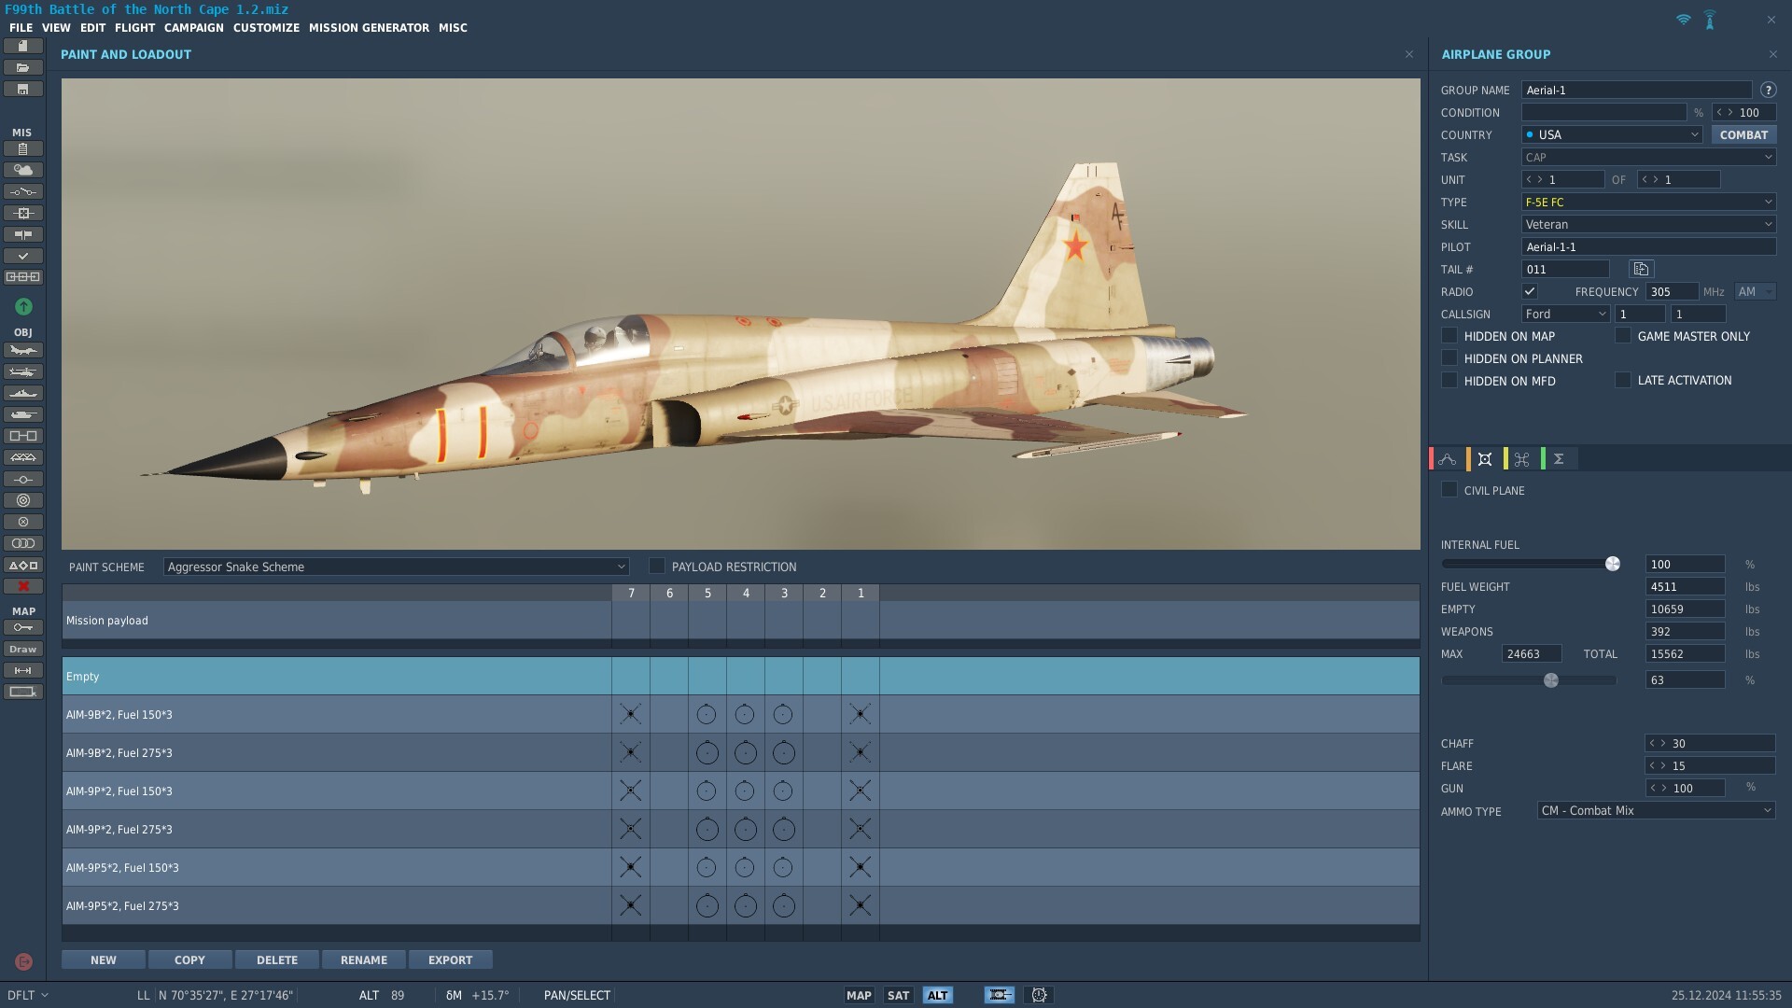The image size is (1792, 1008).
Task: Select the trigger zone circle tool
Action: [23, 500]
